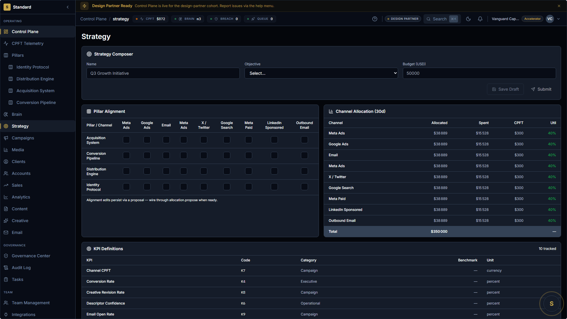This screenshot has width=567, height=319.
Task: Open the QUEUE 0 status chip
Action: [x=260, y=19]
